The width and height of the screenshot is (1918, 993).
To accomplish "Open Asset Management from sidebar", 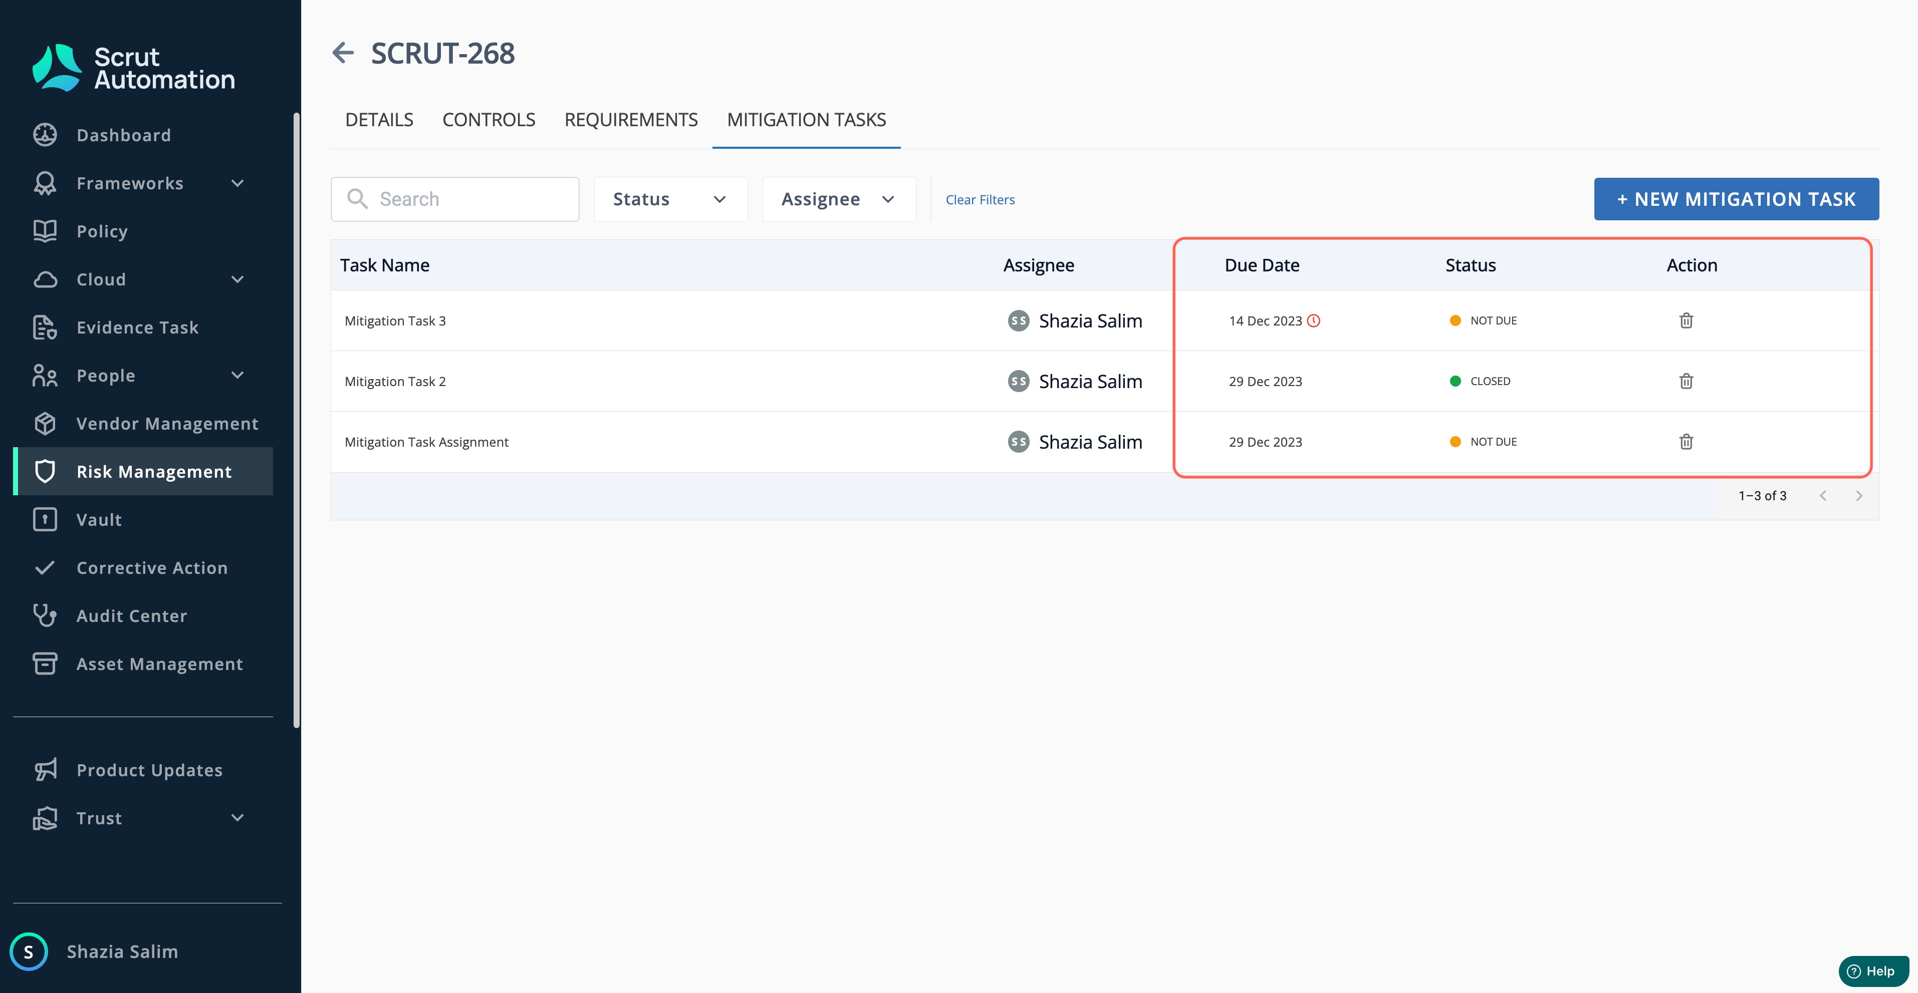I will click(159, 664).
